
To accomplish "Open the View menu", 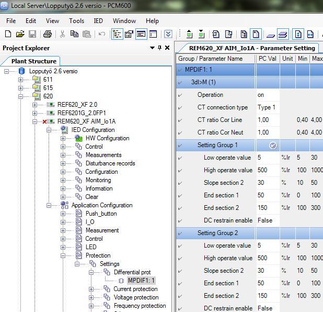I will (x=52, y=21).
